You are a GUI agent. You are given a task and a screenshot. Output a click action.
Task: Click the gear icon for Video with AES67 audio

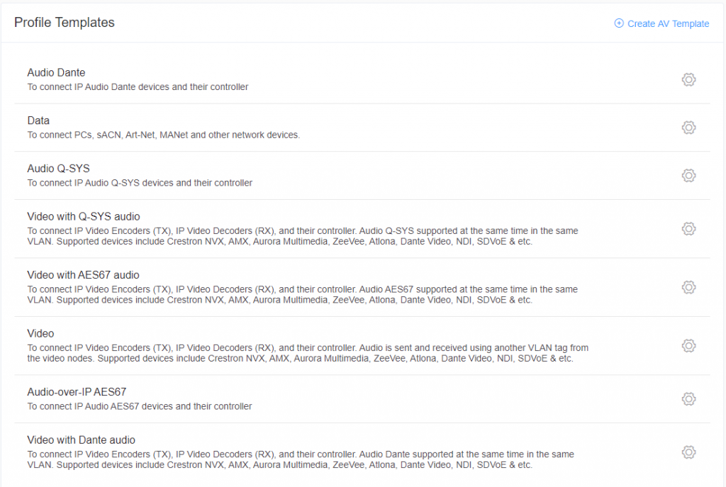point(688,287)
